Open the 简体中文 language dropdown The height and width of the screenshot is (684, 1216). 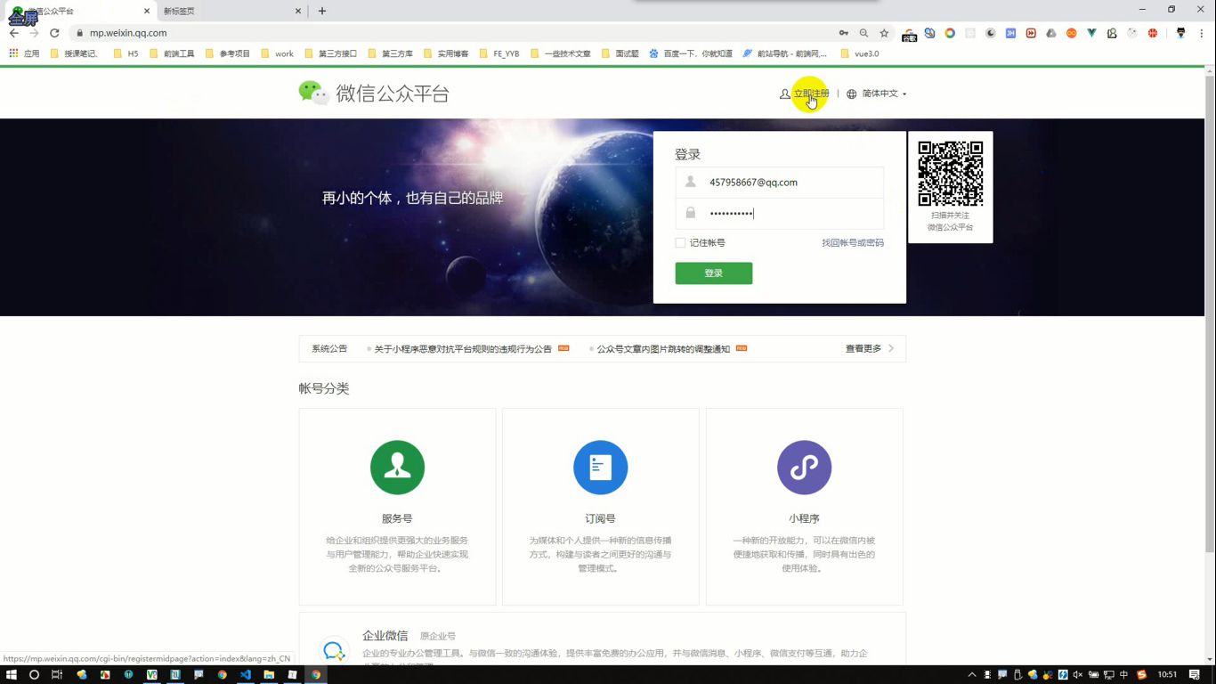point(880,94)
